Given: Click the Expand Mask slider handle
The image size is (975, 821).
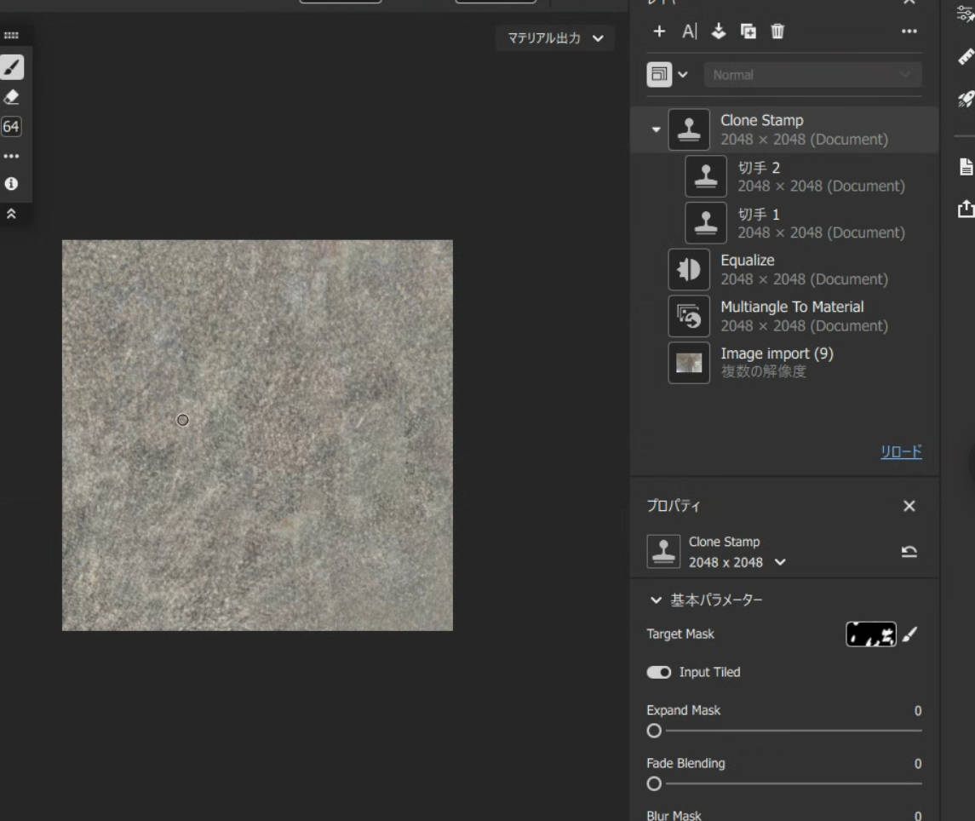Looking at the screenshot, I should (x=654, y=731).
